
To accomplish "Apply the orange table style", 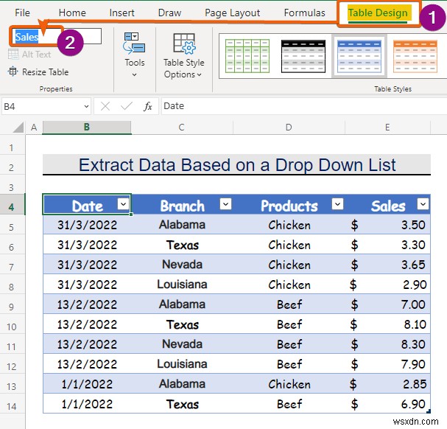I will 415,56.
